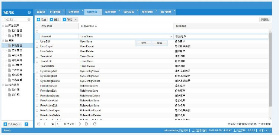The height and width of the screenshot is (135, 279).
Task: Click the page icon next to 收件箱
Action: 10,90
